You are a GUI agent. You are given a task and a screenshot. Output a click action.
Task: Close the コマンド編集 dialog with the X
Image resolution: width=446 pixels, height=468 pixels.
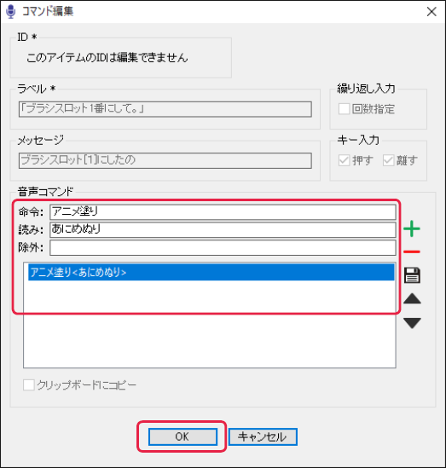432,12
